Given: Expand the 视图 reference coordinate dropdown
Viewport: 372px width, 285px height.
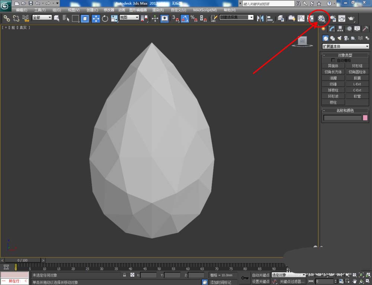Looking at the screenshot, I should (129, 17).
